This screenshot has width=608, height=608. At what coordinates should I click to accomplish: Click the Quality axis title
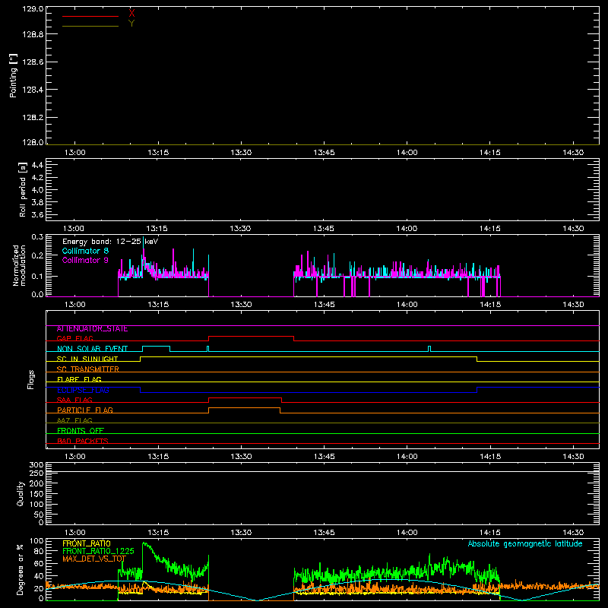(21, 493)
